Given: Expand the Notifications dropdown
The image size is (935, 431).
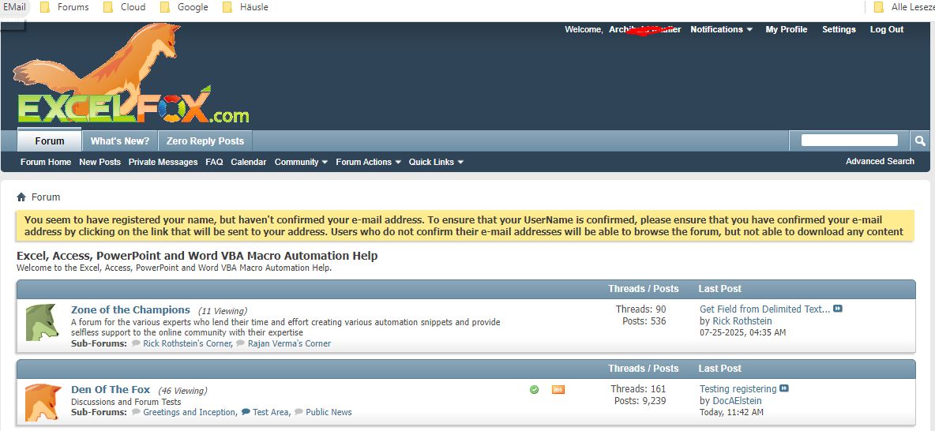Looking at the screenshot, I should (721, 29).
